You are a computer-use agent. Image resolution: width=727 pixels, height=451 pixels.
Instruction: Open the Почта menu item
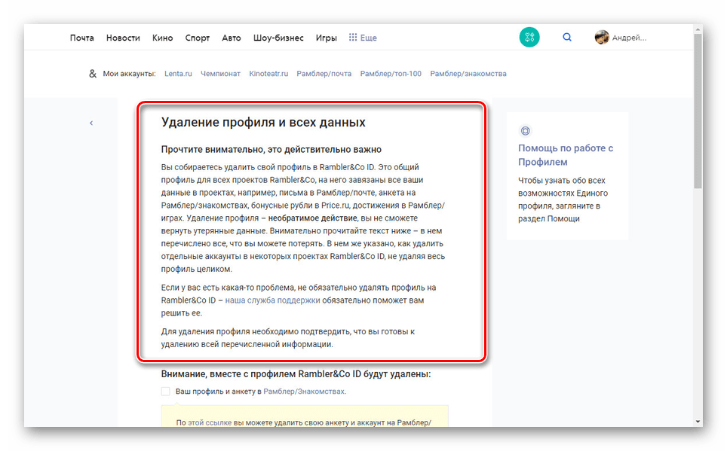tap(81, 37)
